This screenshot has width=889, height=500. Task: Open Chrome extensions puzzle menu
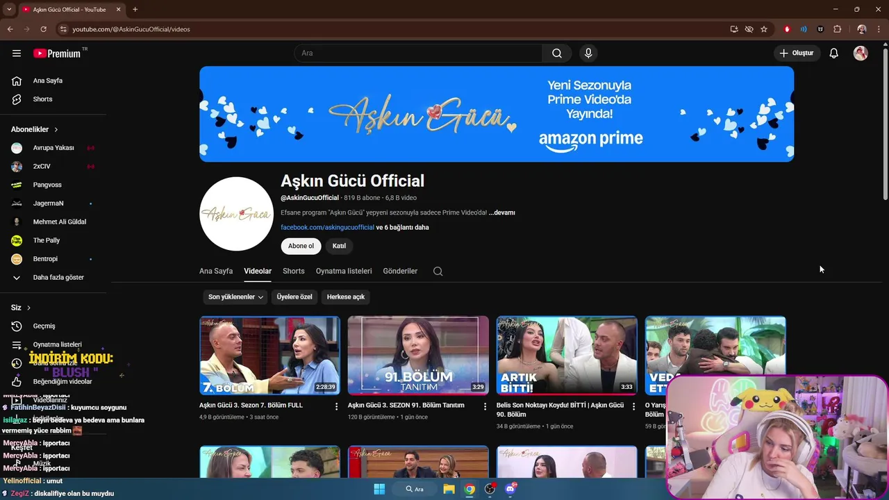coord(837,29)
